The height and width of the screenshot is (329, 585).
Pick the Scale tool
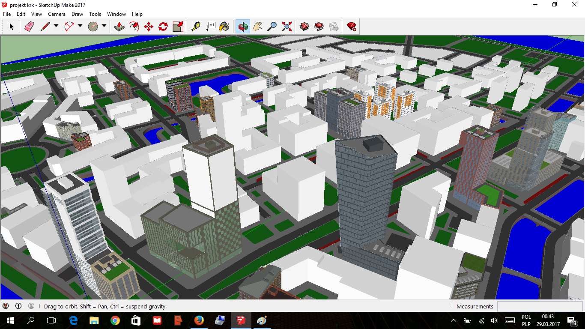tap(178, 27)
